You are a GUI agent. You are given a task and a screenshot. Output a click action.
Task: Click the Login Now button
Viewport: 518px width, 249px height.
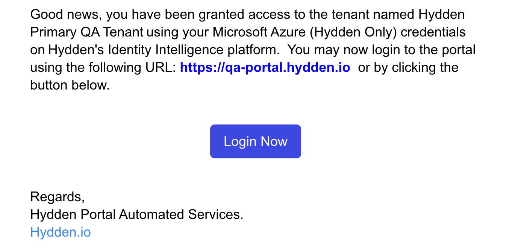255,141
